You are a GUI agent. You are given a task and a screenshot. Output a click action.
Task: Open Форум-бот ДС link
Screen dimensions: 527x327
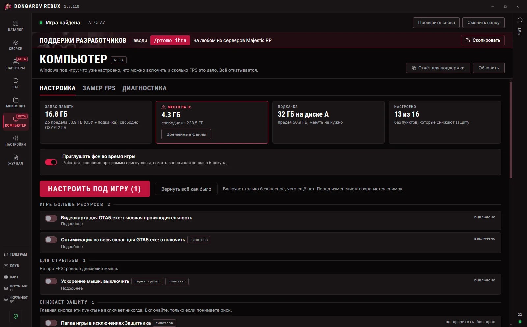point(15,299)
